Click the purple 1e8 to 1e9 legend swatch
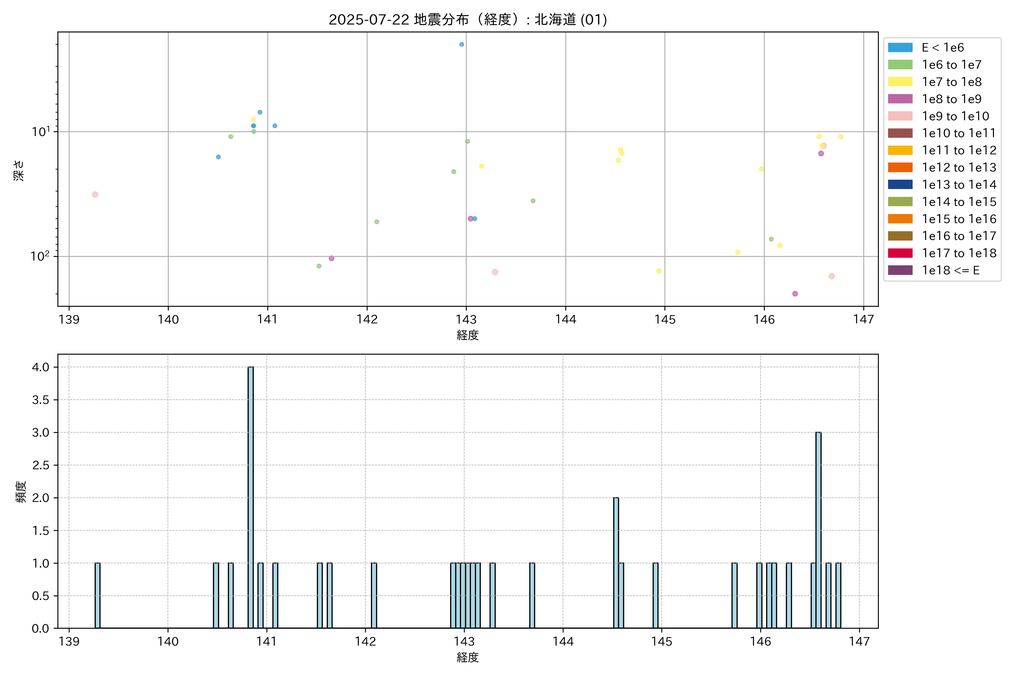 coord(900,99)
